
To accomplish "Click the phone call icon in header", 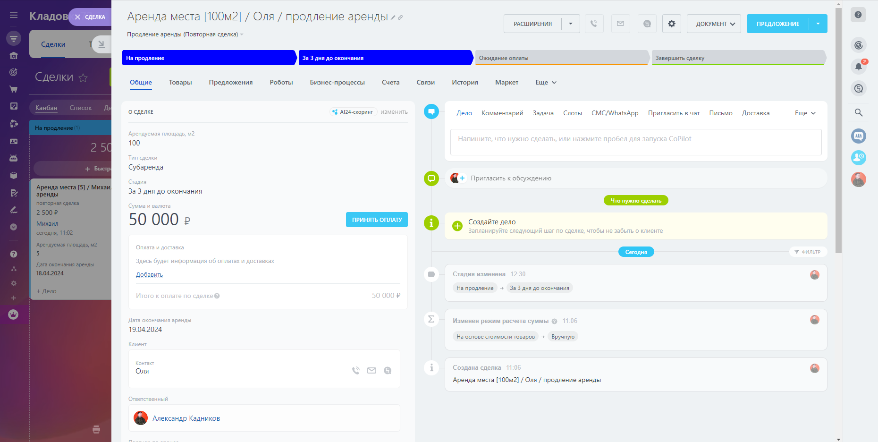I will click(594, 24).
